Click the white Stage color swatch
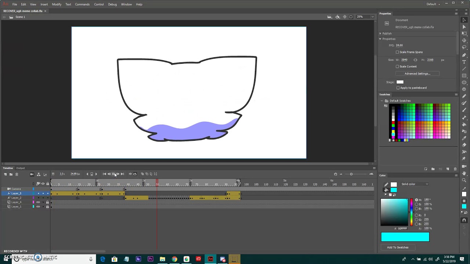Screen dimensions: 470x264 click(400, 82)
